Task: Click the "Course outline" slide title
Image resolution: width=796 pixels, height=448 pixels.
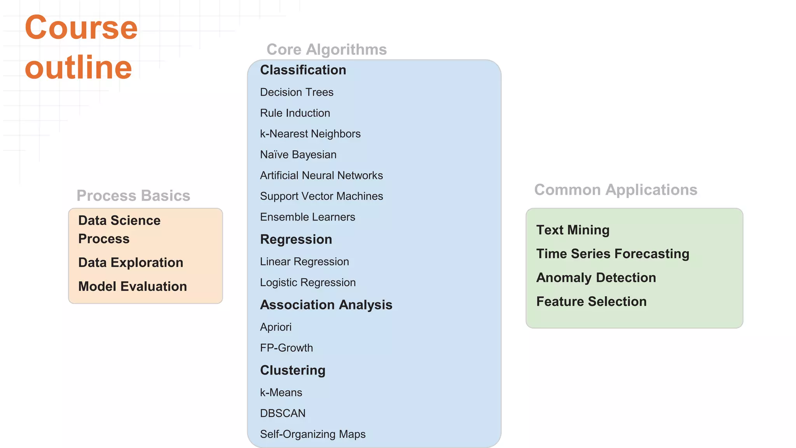Action: tap(81, 47)
